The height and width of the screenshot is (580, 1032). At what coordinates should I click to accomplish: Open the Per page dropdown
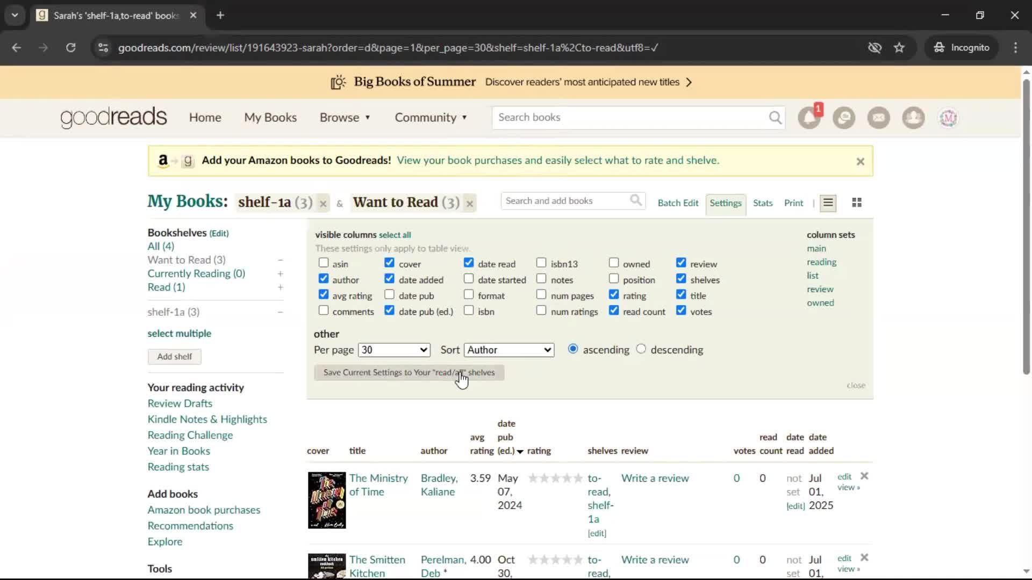coord(394,350)
